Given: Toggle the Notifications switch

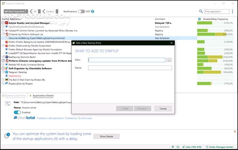Looking at the screenshot, I should [x=81, y=12].
